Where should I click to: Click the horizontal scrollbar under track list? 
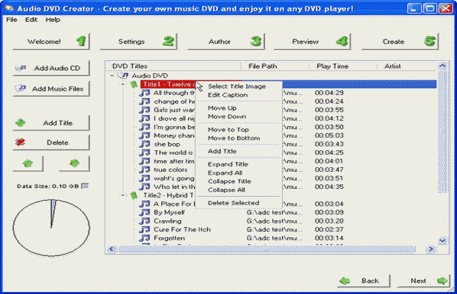[274, 249]
